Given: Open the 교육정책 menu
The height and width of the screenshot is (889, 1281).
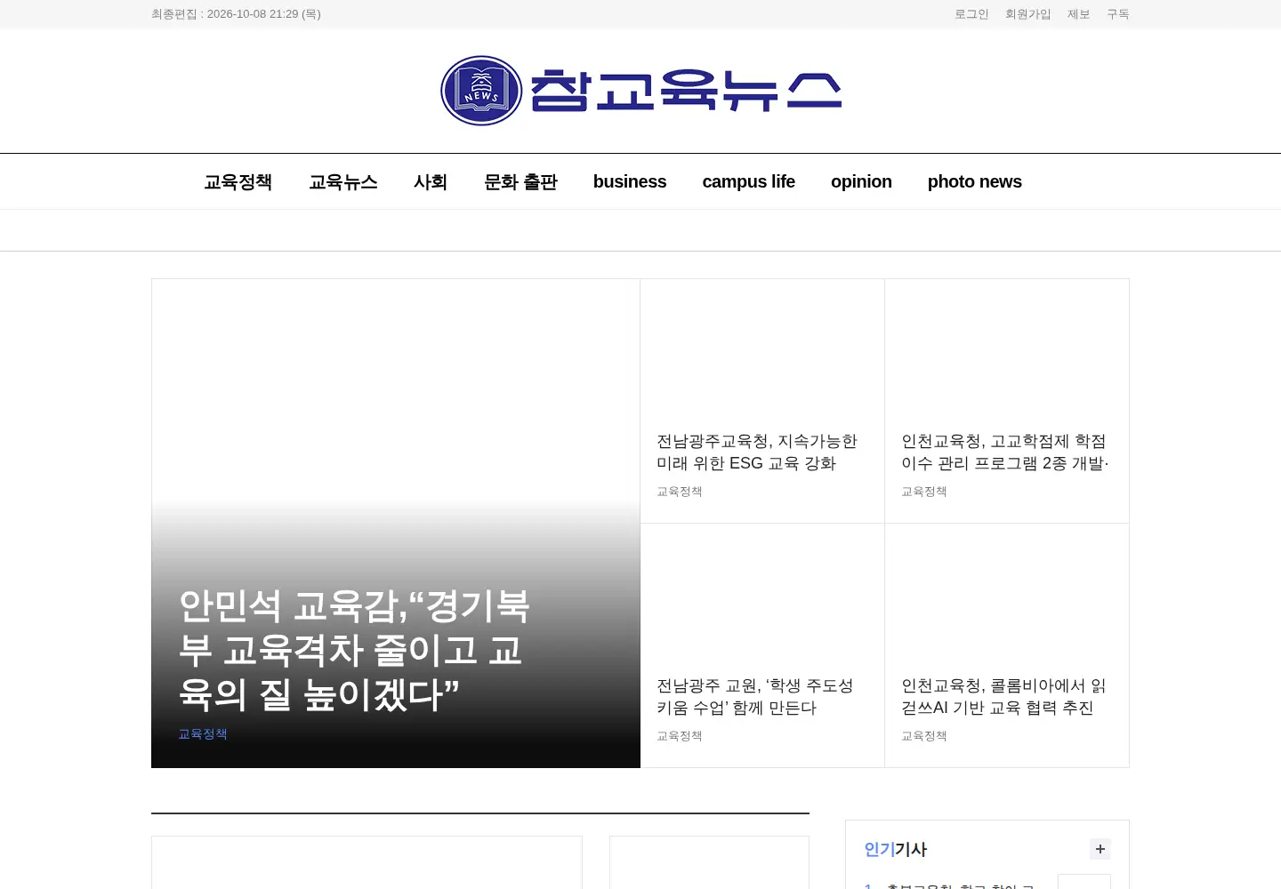Looking at the screenshot, I should (238, 181).
